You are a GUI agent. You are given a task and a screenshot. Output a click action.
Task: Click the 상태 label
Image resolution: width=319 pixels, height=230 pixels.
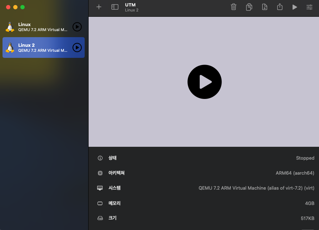pos(113,158)
